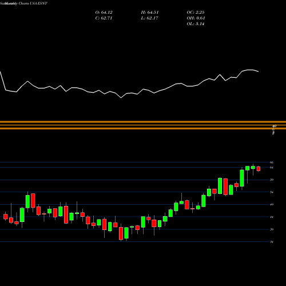This screenshot has height=286, width=286.
Task: Click the '34' price axis label
Action: tap(272, 242)
